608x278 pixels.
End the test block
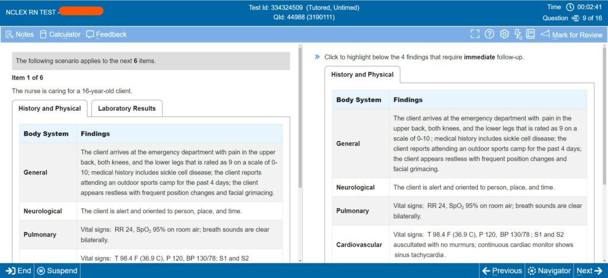tap(18, 271)
